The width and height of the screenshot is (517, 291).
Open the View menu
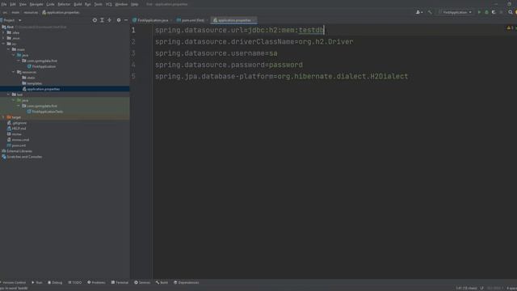[23, 4]
